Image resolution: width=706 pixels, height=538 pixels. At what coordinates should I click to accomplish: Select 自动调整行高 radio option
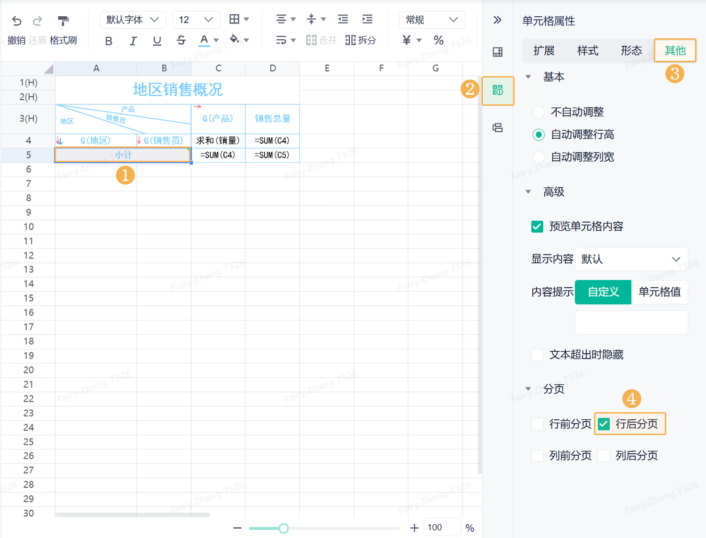pos(539,134)
